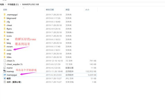Select the mamep file name
Image resolution: width=165 pixels, height=106 pixels.
tap(10, 72)
